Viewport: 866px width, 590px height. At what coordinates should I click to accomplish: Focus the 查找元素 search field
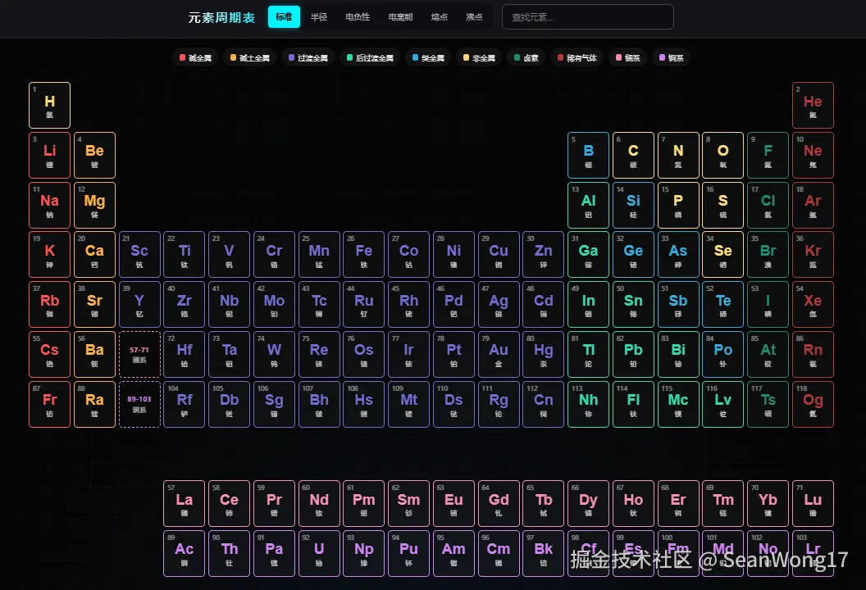tap(588, 17)
